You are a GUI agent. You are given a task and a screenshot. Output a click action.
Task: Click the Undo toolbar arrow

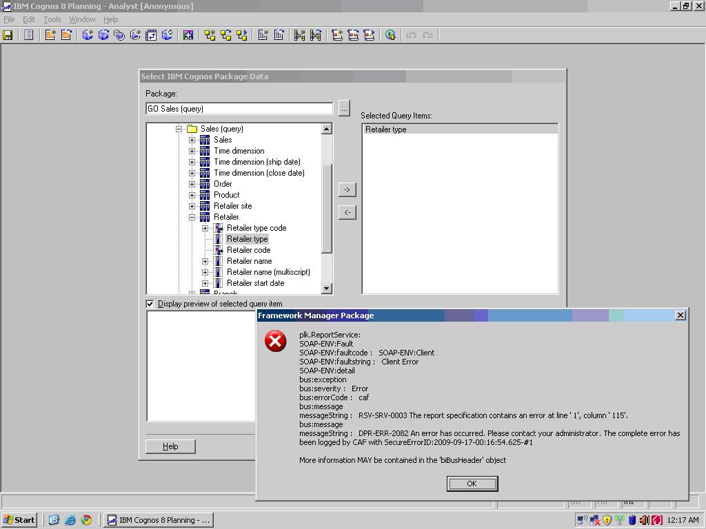pos(412,35)
